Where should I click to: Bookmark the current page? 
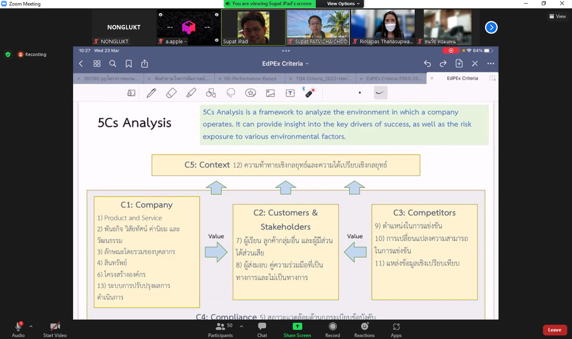129,64
